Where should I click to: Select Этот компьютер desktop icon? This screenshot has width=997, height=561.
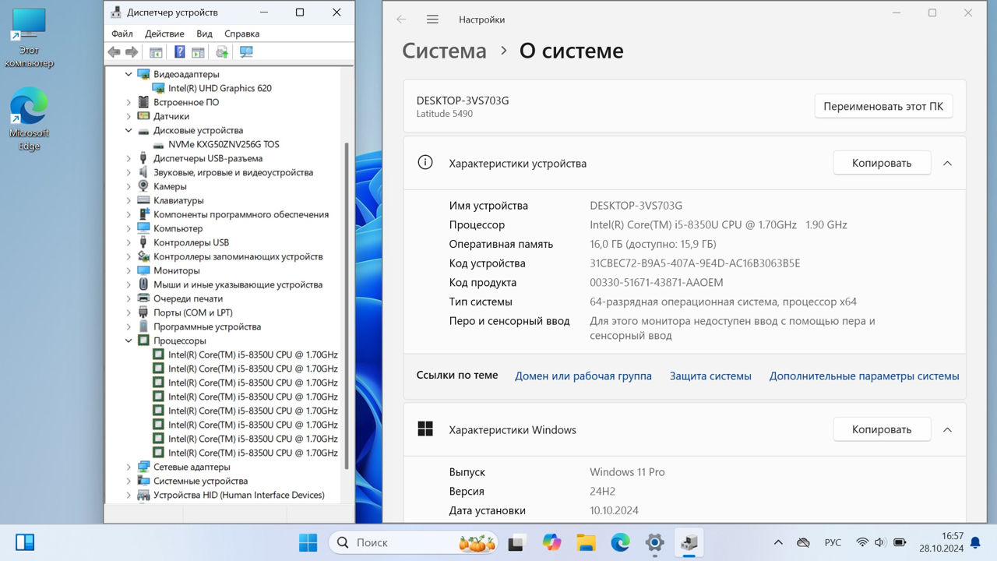tap(29, 38)
